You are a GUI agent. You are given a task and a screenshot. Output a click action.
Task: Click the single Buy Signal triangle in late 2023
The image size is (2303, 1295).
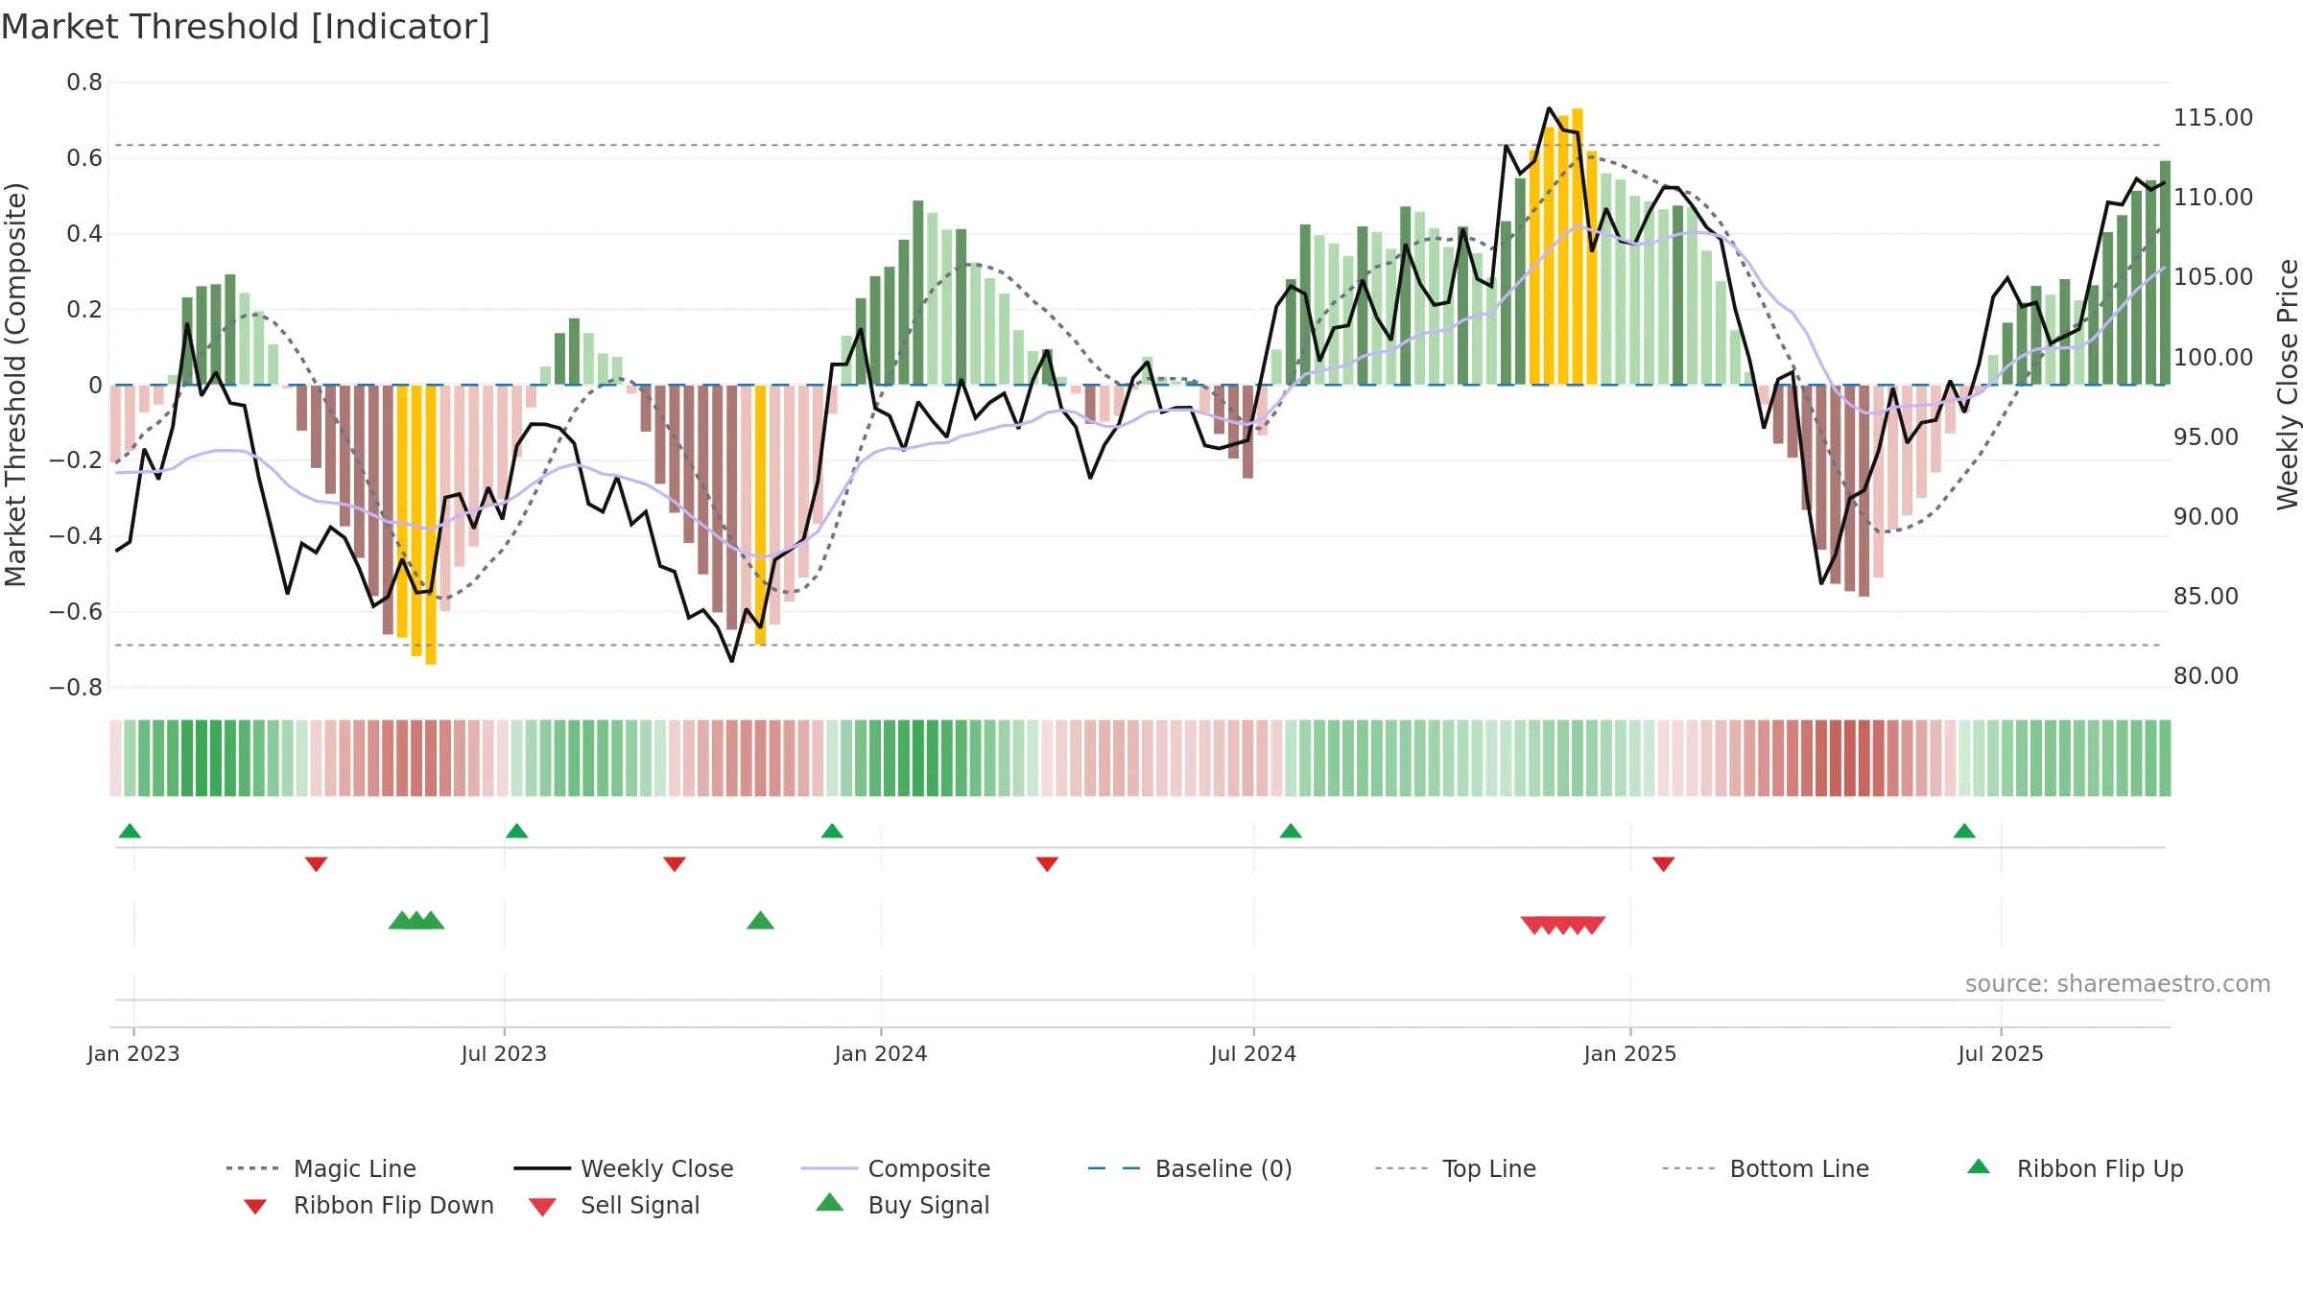(x=760, y=920)
